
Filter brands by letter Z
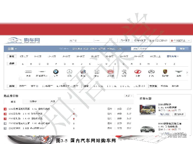(174, 64)
